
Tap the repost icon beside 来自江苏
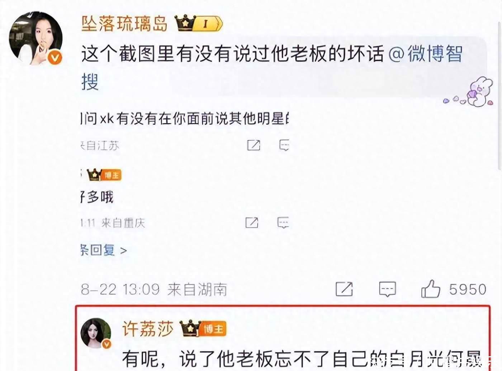254,145
